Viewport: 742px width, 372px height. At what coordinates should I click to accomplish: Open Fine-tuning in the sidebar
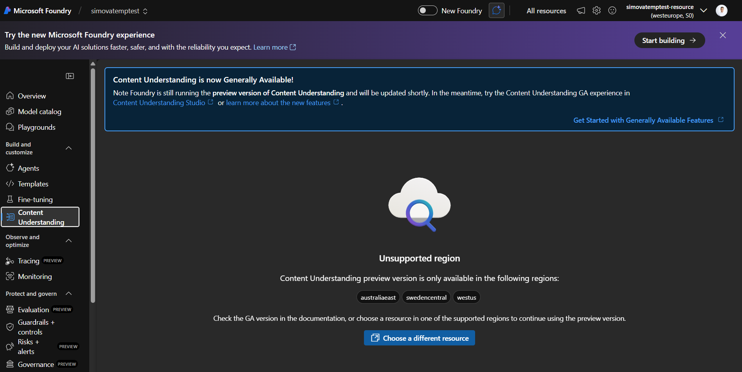pos(35,199)
